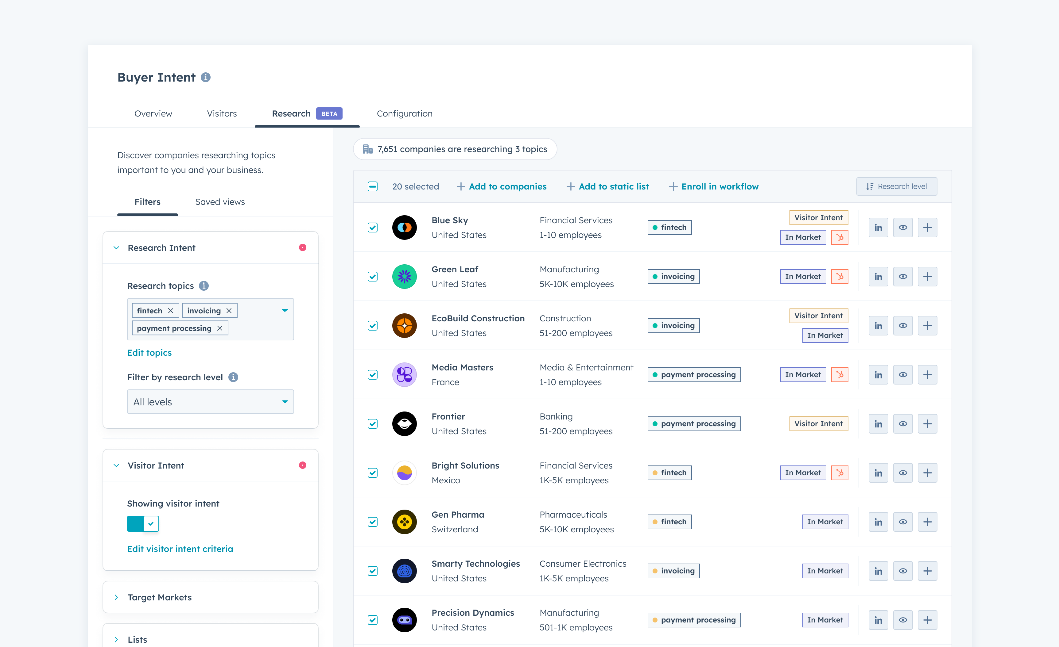Uncheck the Bright Solutions checkbox
The width and height of the screenshot is (1059, 647).
373,473
